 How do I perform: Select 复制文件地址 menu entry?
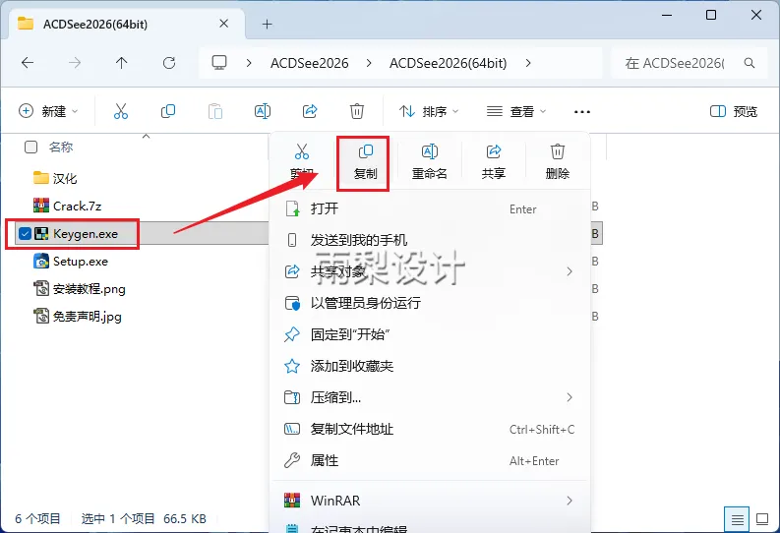tap(429, 429)
